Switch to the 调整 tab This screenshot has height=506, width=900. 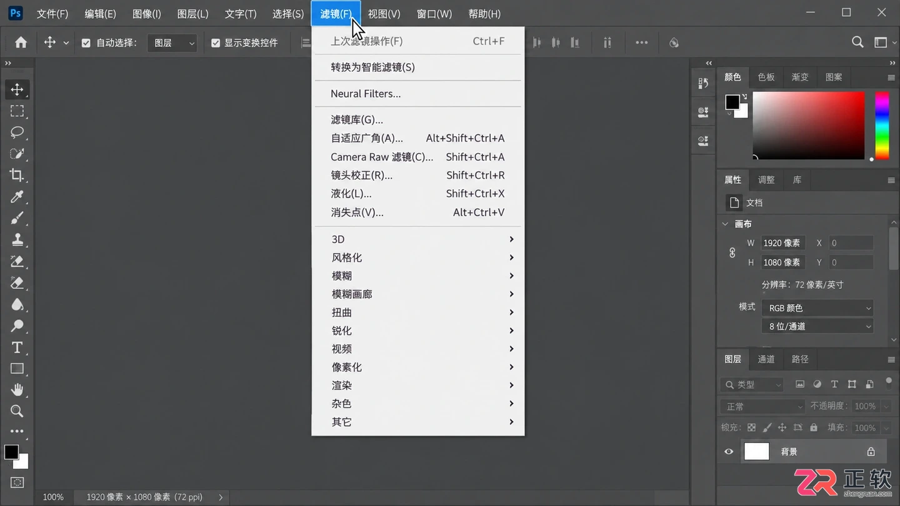pyautogui.click(x=766, y=180)
